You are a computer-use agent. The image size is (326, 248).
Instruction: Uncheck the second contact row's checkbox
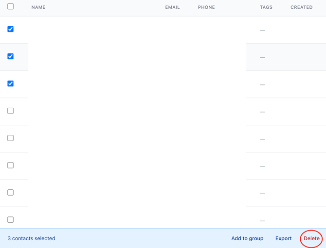tap(10, 56)
